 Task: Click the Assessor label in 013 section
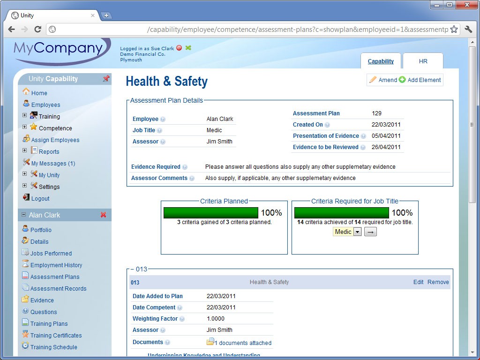click(x=145, y=330)
